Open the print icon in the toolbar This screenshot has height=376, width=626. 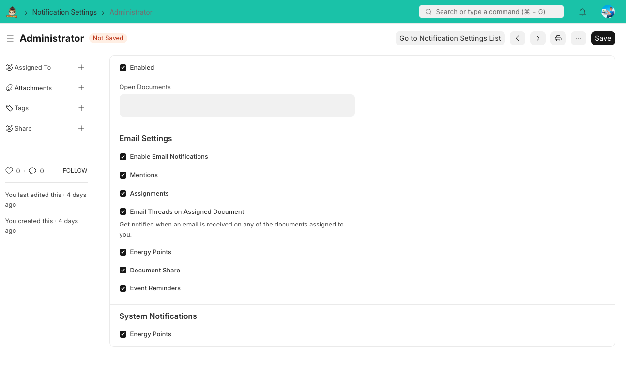(558, 38)
